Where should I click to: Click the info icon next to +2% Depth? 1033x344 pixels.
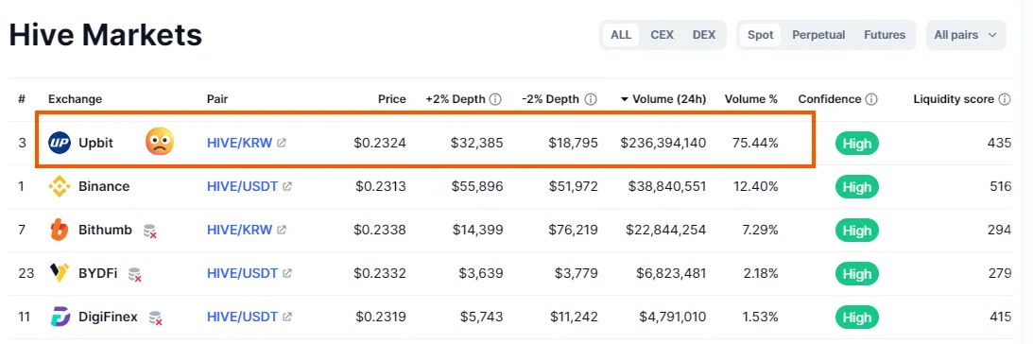pos(495,99)
